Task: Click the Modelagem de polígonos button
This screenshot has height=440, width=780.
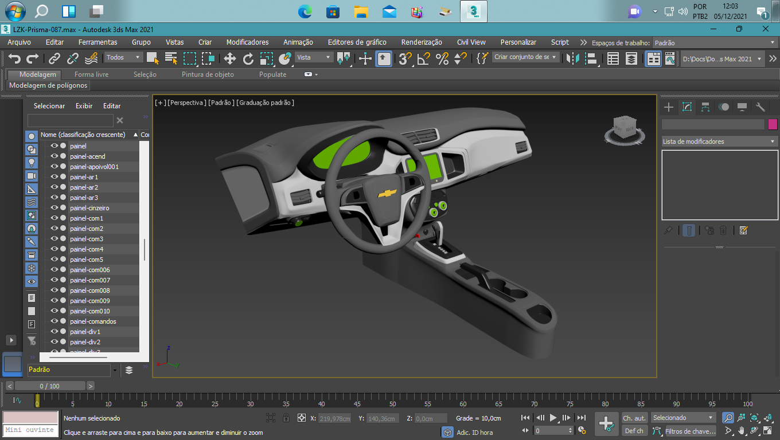Action: tap(48, 85)
